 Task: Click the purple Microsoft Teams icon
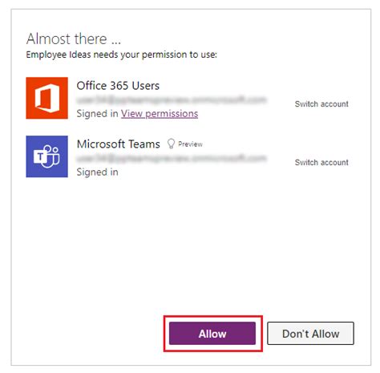click(46, 156)
